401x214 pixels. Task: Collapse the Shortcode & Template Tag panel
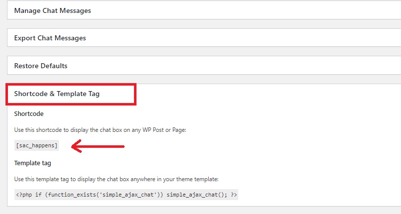pos(57,94)
